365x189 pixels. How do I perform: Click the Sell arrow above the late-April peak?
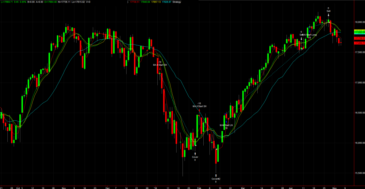(328, 15)
